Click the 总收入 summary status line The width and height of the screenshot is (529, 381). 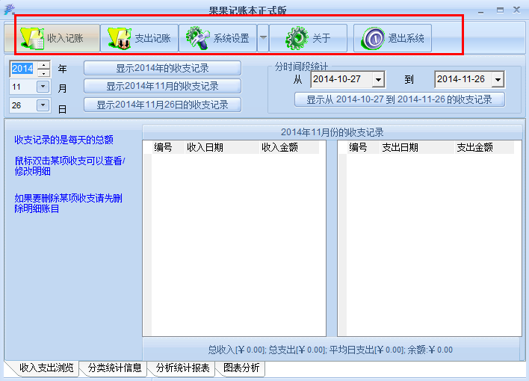pos(330,350)
